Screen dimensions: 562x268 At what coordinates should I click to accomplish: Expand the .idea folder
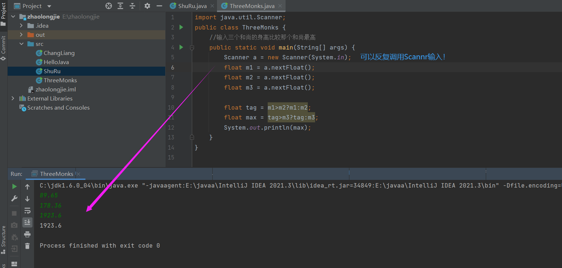tap(21, 26)
